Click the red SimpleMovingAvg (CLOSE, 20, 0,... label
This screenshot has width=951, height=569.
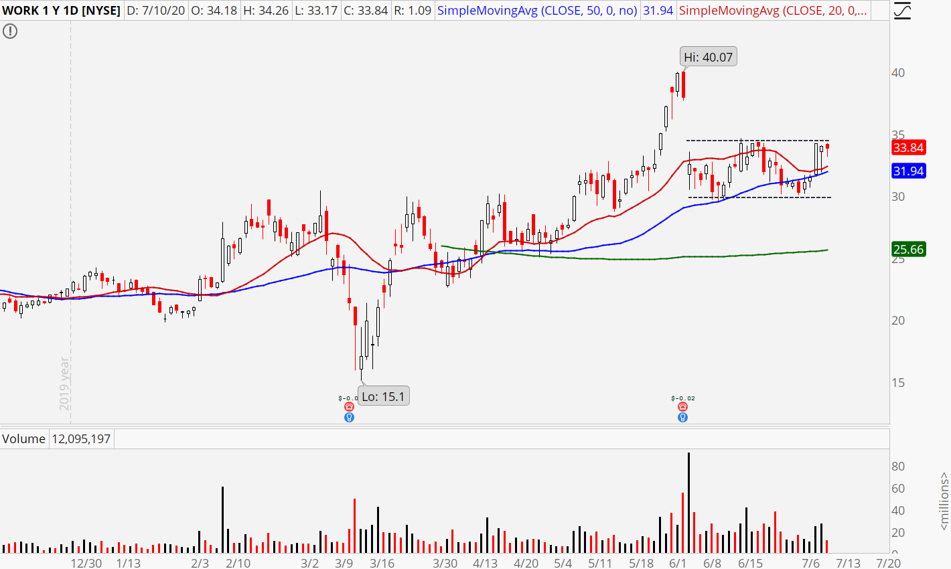pyautogui.click(x=773, y=11)
